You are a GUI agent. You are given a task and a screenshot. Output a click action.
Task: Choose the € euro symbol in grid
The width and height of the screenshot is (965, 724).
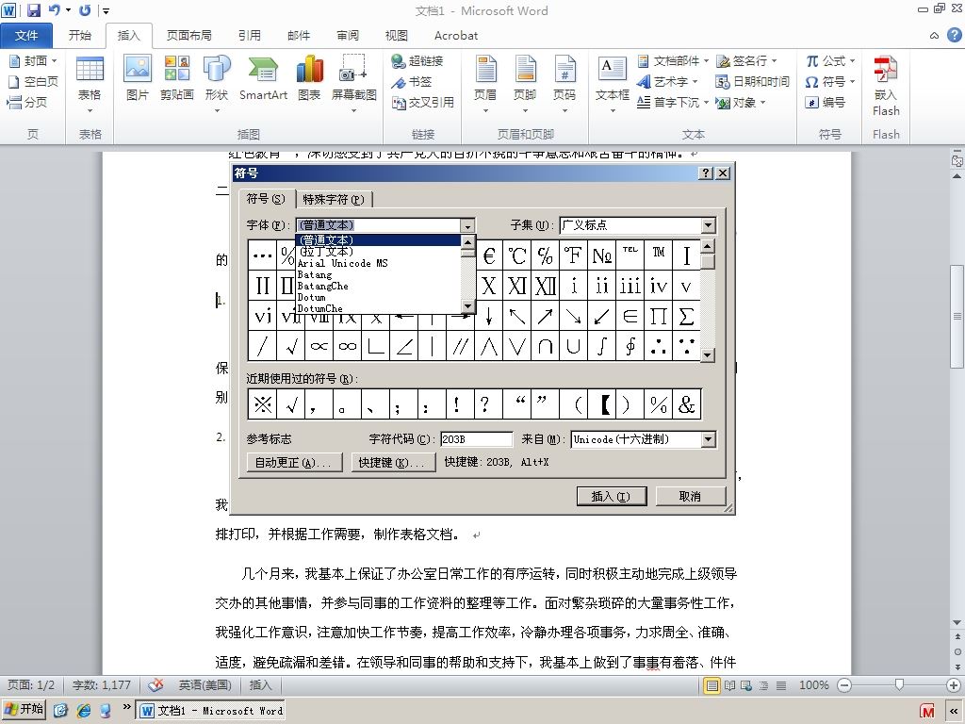pyautogui.click(x=489, y=255)
